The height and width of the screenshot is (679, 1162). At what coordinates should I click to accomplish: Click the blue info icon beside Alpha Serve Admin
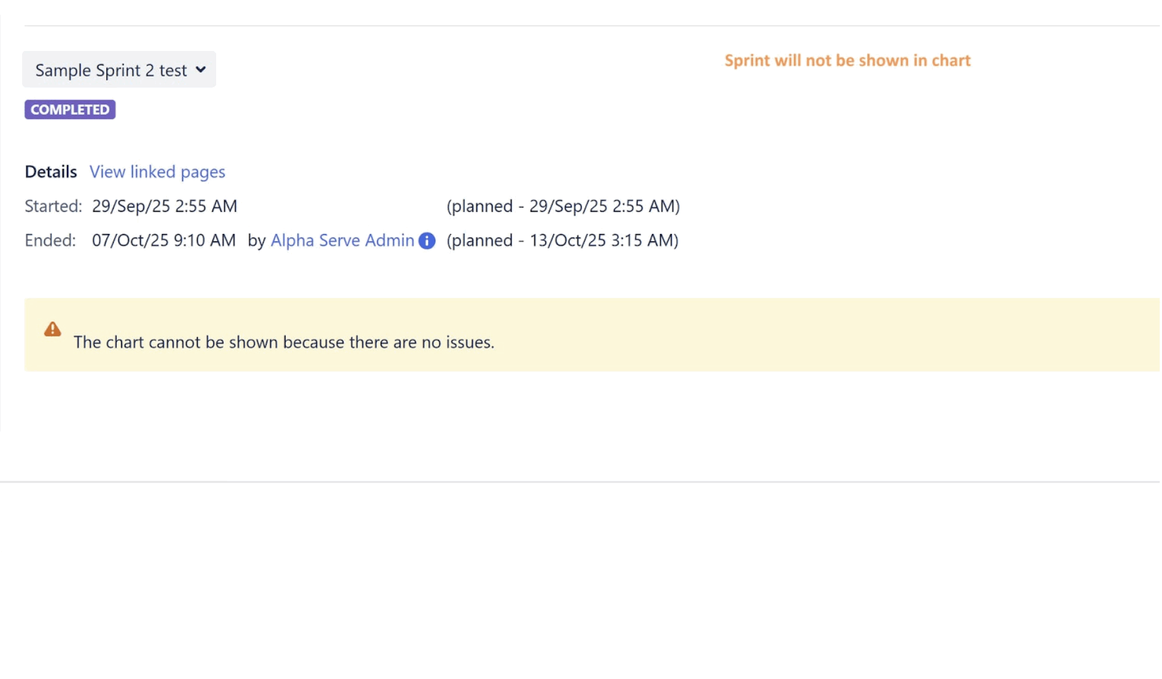427,241
